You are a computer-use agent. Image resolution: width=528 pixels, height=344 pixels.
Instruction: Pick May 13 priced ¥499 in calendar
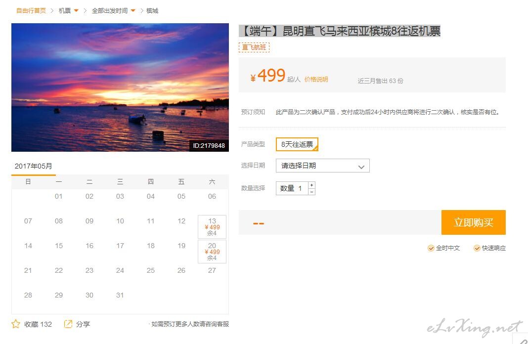(212, 227)
